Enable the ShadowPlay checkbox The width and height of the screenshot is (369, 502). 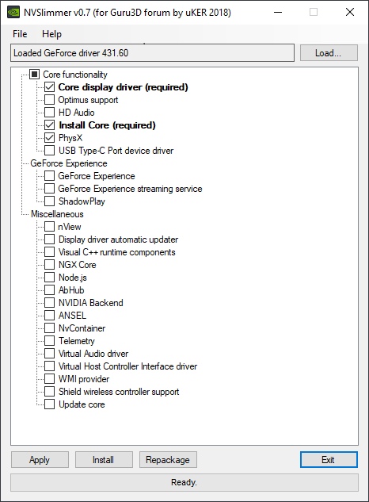(x=49, y=201)
